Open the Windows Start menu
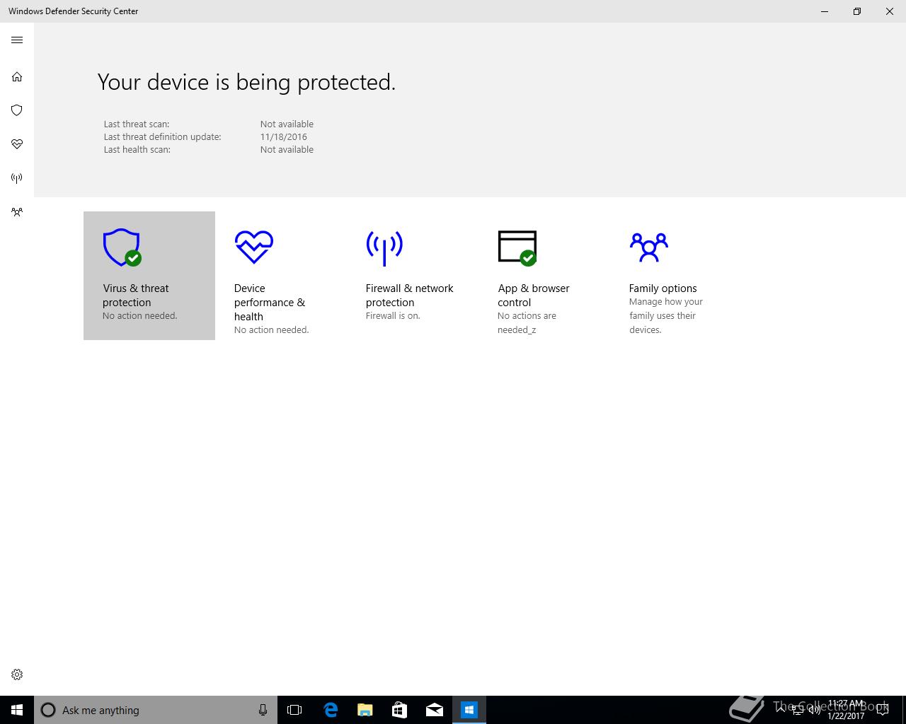This screenshot has width=906, height=724. (x=17, y=710)
